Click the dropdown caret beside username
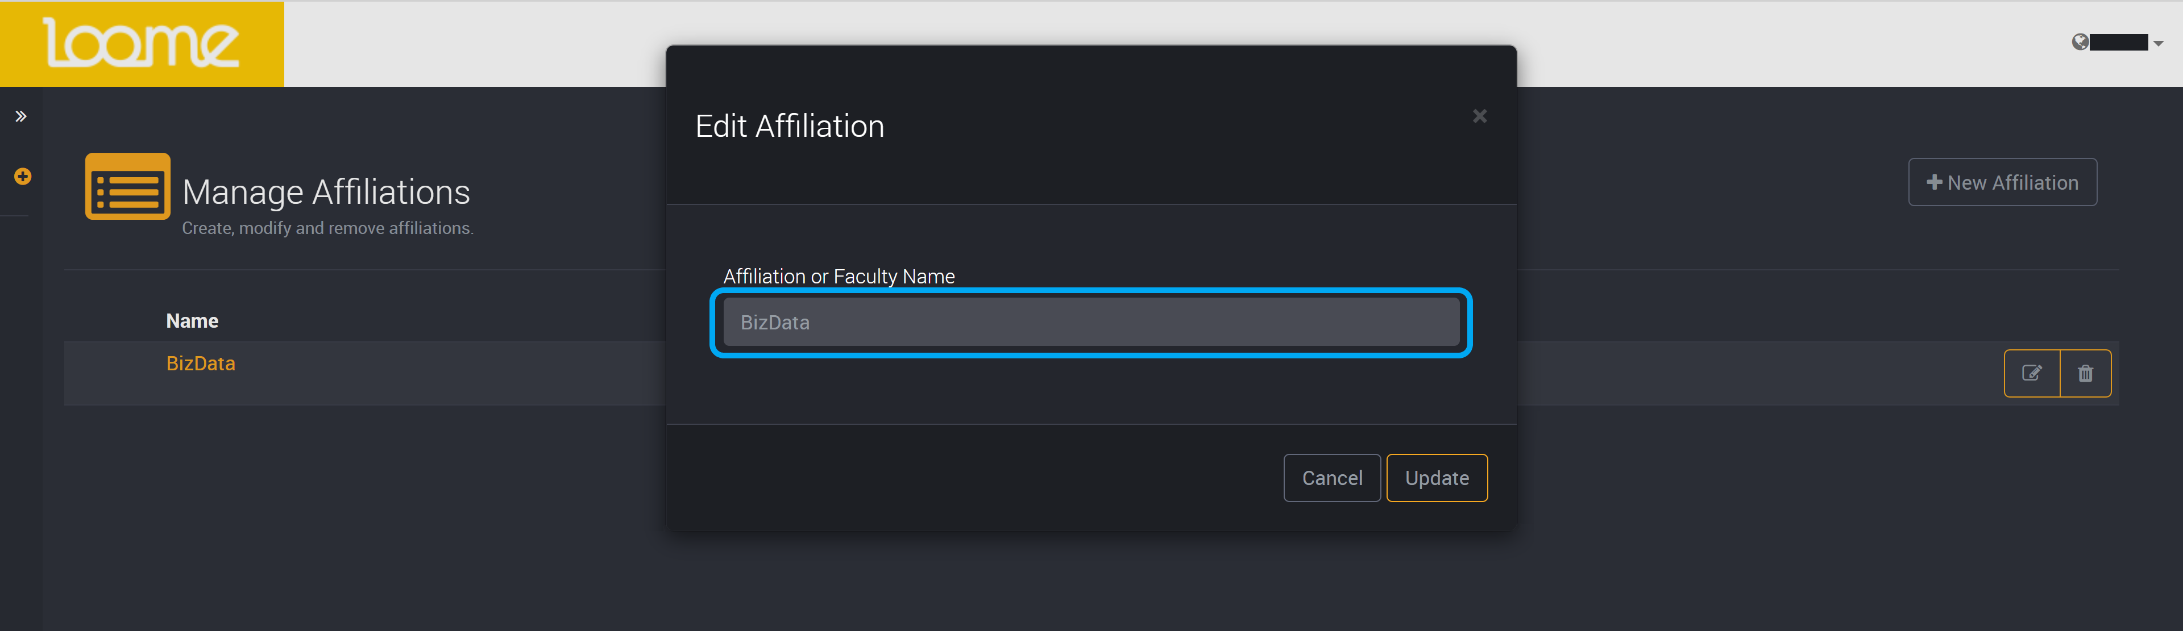 [x=2157, y=43]
